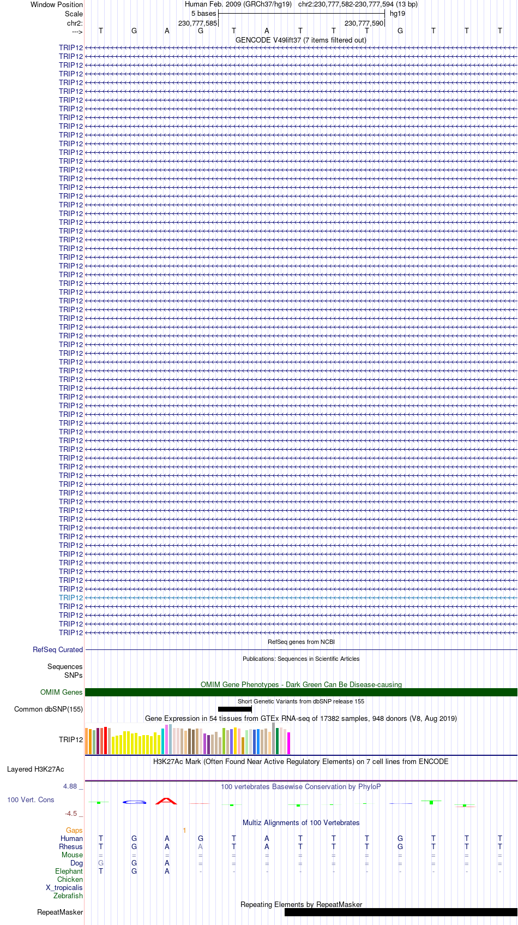
Task: Click the orange Gaps label
Action: point(74,830)
